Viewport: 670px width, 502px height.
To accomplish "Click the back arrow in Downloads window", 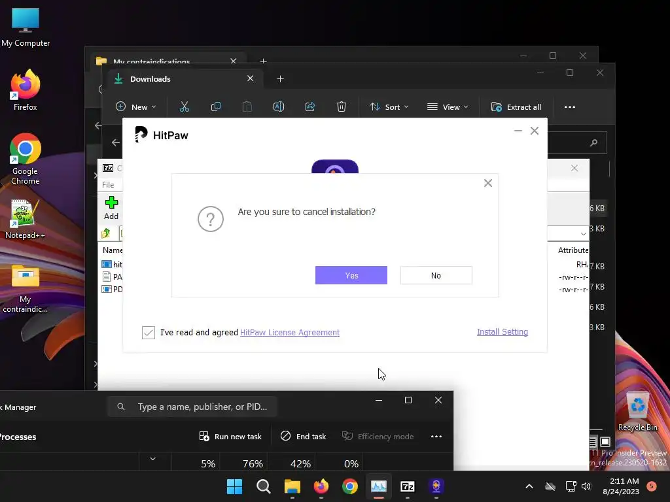I will pyautogui.click(x=115, y=142).
